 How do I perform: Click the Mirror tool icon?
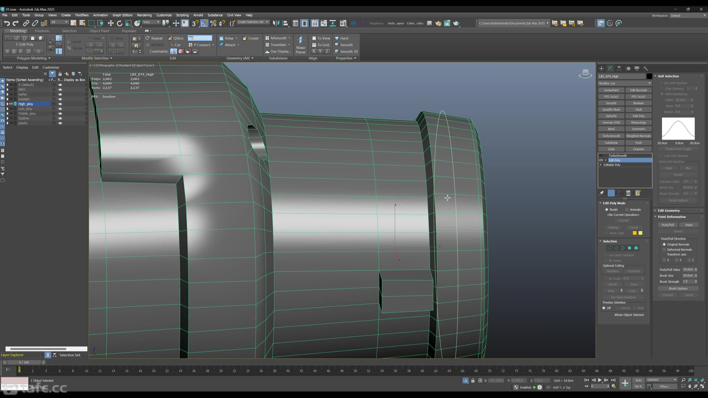(276, 23)
